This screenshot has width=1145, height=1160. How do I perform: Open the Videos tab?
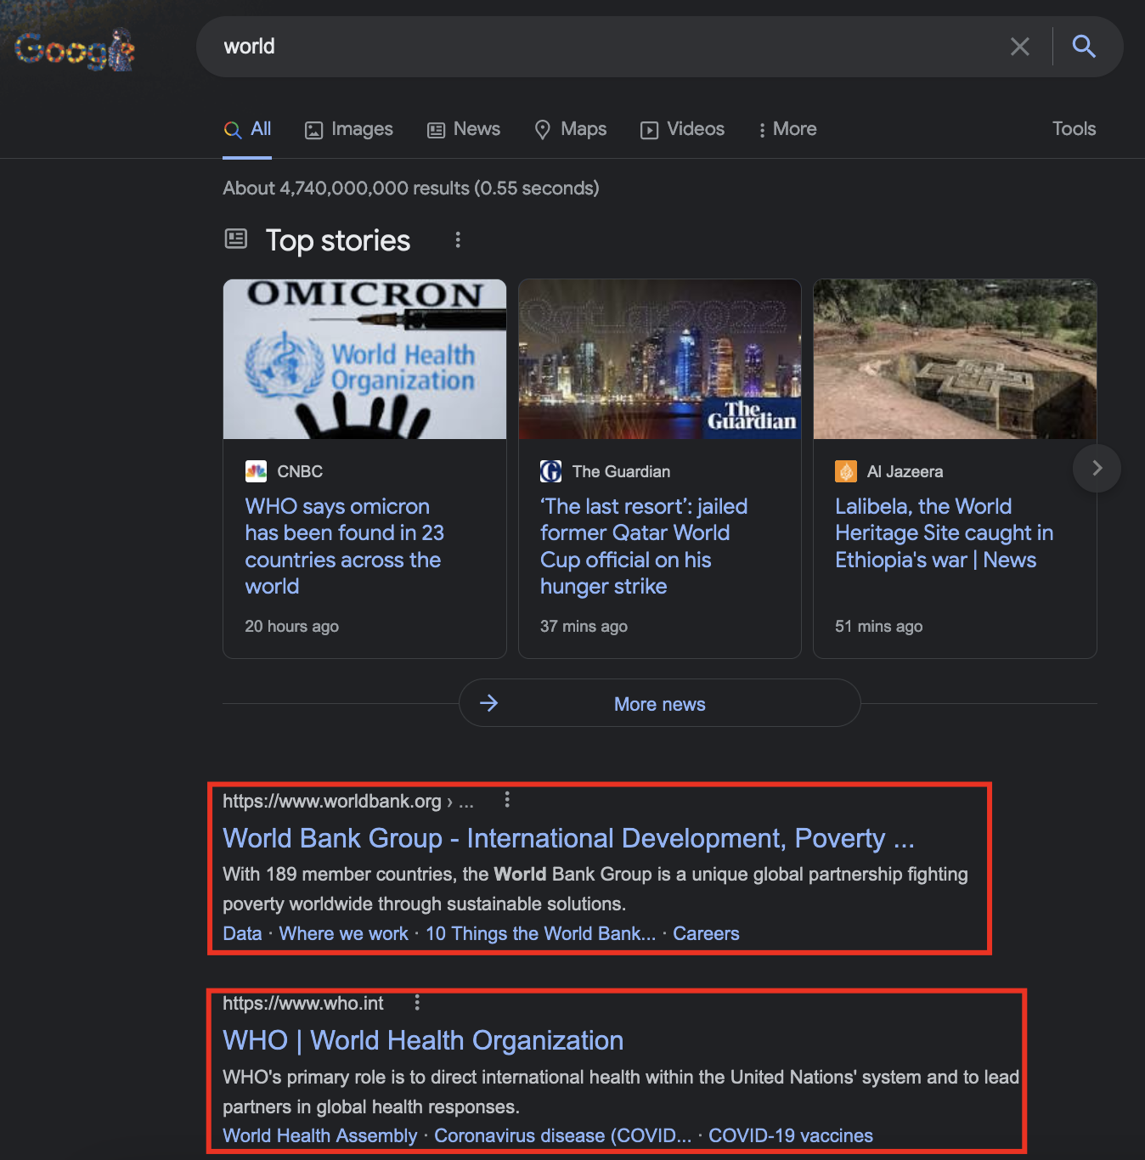[682, 129]
